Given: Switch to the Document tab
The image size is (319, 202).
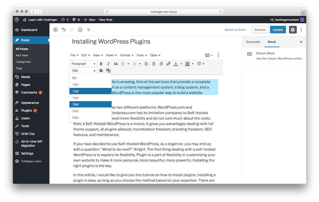Looking at the screenshot, I should (253, 42).
